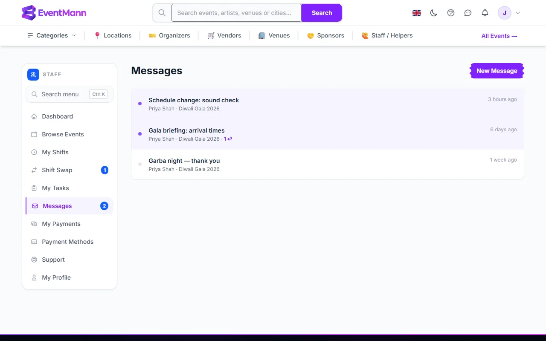Open the help question mark icon
The image size is (546, 341).
pos(451,13)
